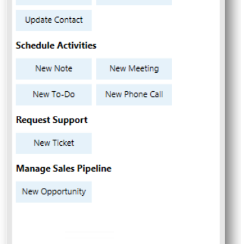Add a New To-Do item
The height and width of the screenshot is (244, 241).
(x=54, y=95)
